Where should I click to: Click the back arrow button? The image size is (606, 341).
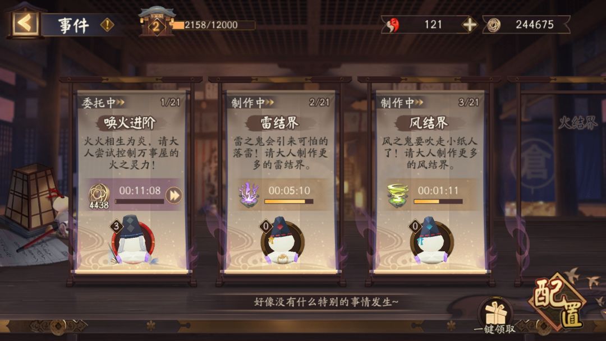[x=25, y=24]
